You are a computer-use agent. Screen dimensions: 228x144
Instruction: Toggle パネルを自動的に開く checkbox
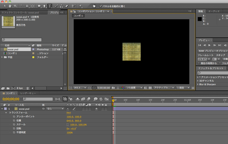coord(101,6)
